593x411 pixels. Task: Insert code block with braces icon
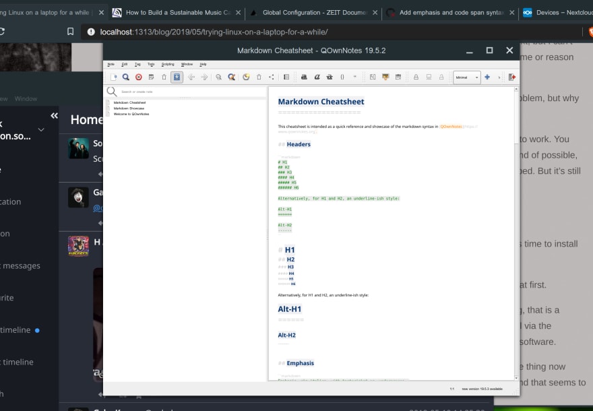342,77
